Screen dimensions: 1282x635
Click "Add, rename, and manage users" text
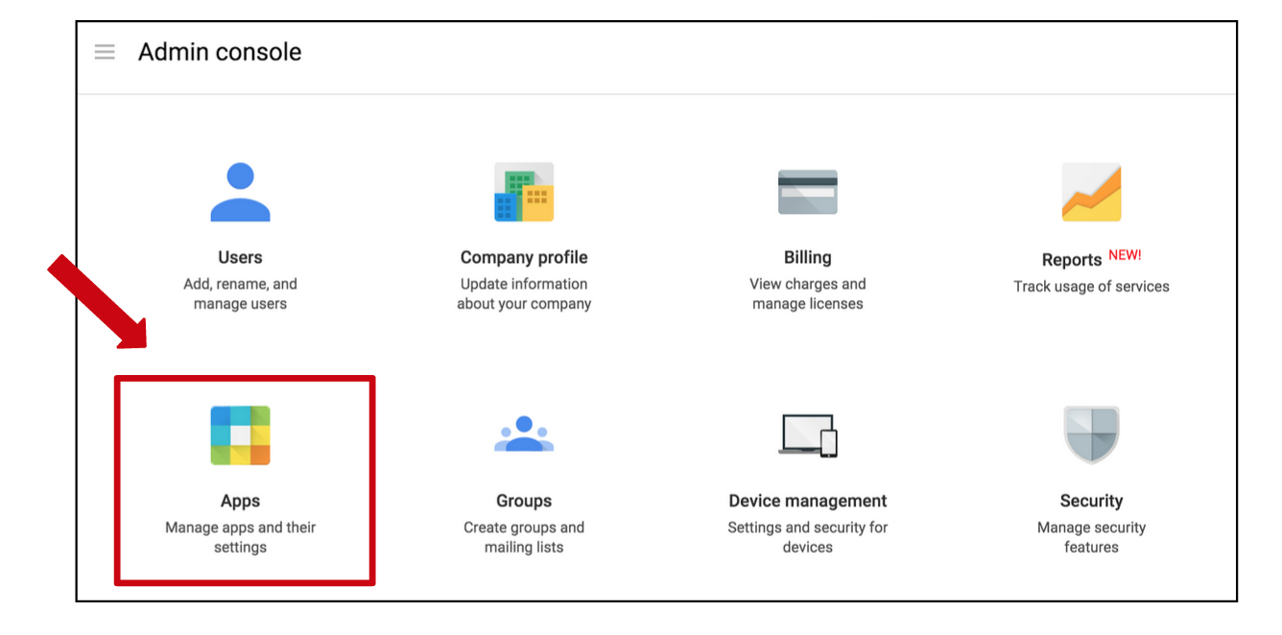pyautogui.click(x=240, y=294)
